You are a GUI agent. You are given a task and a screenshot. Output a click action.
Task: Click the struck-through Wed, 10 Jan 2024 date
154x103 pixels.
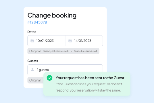point(56,51)
